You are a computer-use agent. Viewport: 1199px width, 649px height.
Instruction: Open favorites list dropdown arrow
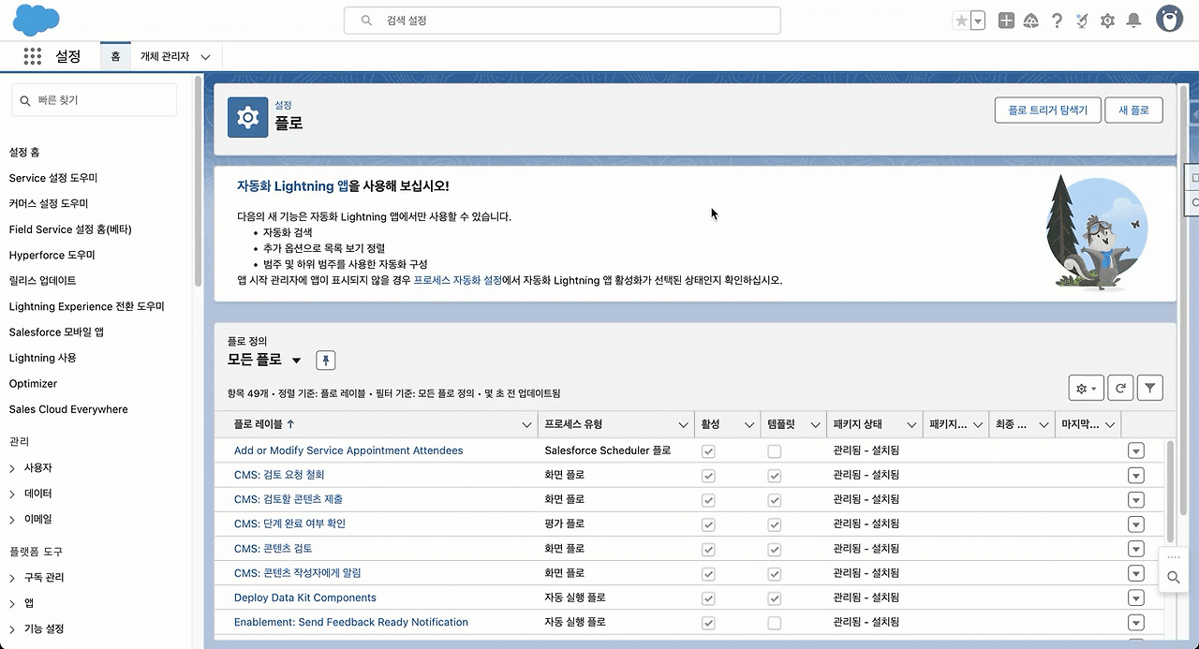978,21
